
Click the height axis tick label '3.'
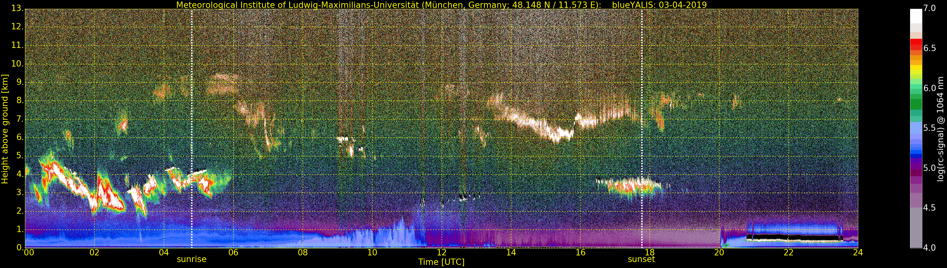(x=20, y=192)
